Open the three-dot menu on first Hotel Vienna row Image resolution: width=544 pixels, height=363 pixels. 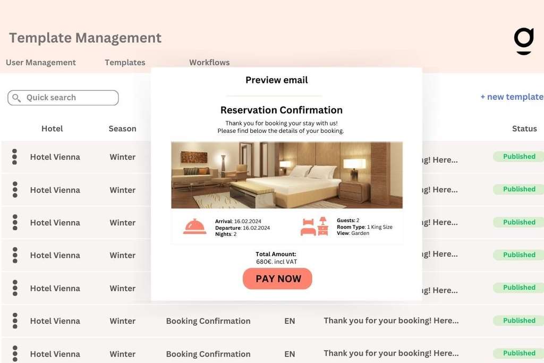coord(14,157)
